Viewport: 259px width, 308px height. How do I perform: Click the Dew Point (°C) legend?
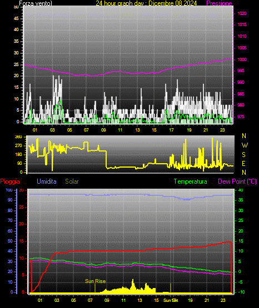(237, 181)
